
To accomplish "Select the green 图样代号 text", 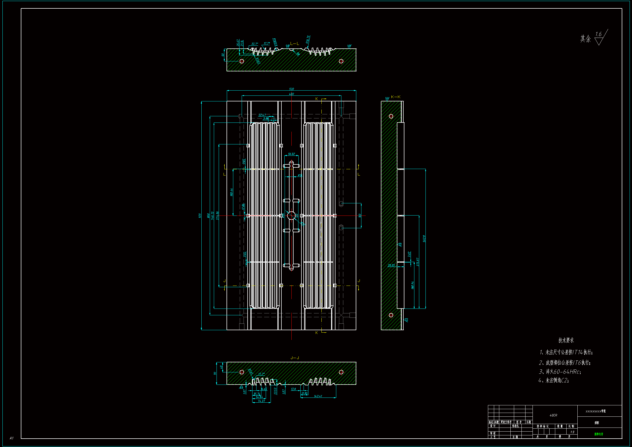I will pos(599,434).
